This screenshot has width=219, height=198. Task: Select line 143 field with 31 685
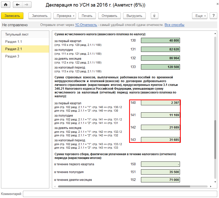click(160, 140)
